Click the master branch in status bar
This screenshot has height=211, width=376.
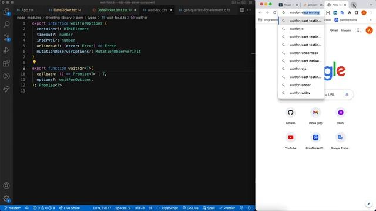click(12, 208)
